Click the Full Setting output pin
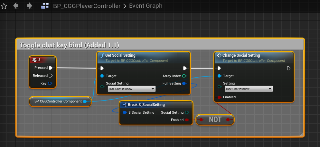 tap(184, 84)
